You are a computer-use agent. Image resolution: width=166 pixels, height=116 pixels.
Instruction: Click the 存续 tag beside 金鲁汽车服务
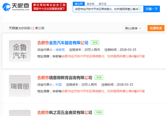95,43
